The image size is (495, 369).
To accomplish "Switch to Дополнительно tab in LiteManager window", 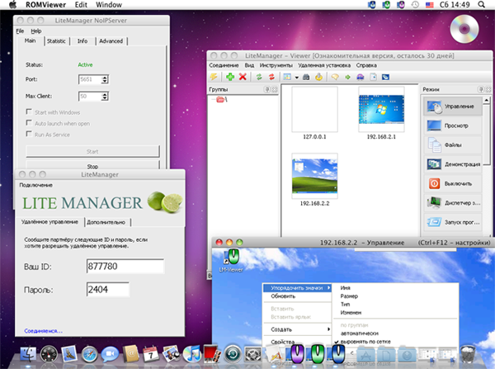I will click(106, 222).
